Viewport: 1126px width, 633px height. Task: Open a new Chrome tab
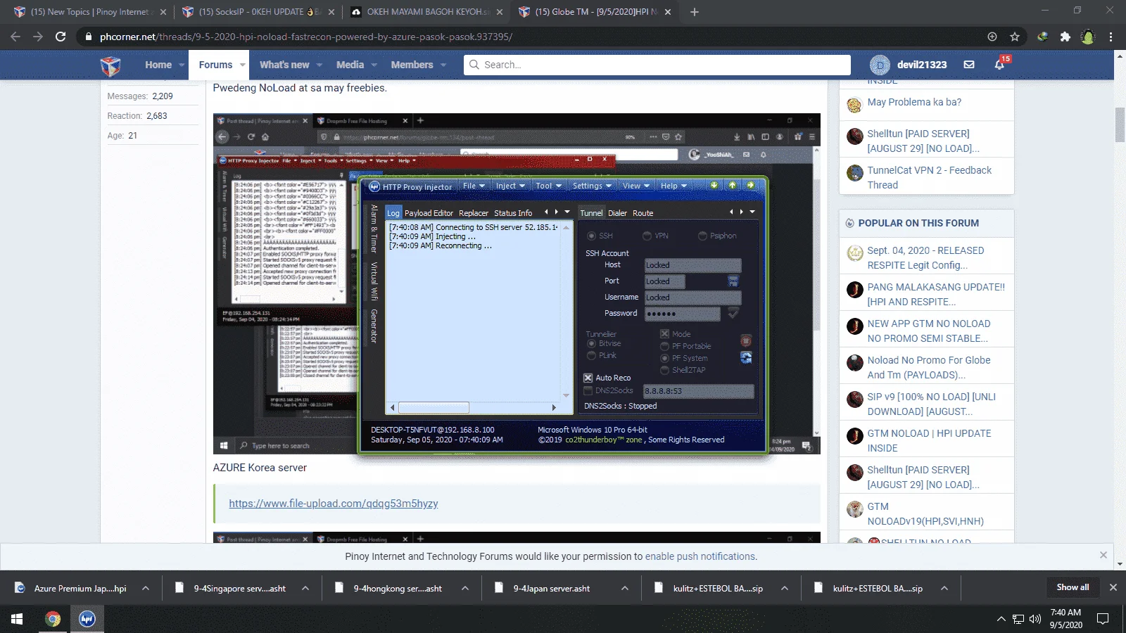coord(694,12)
